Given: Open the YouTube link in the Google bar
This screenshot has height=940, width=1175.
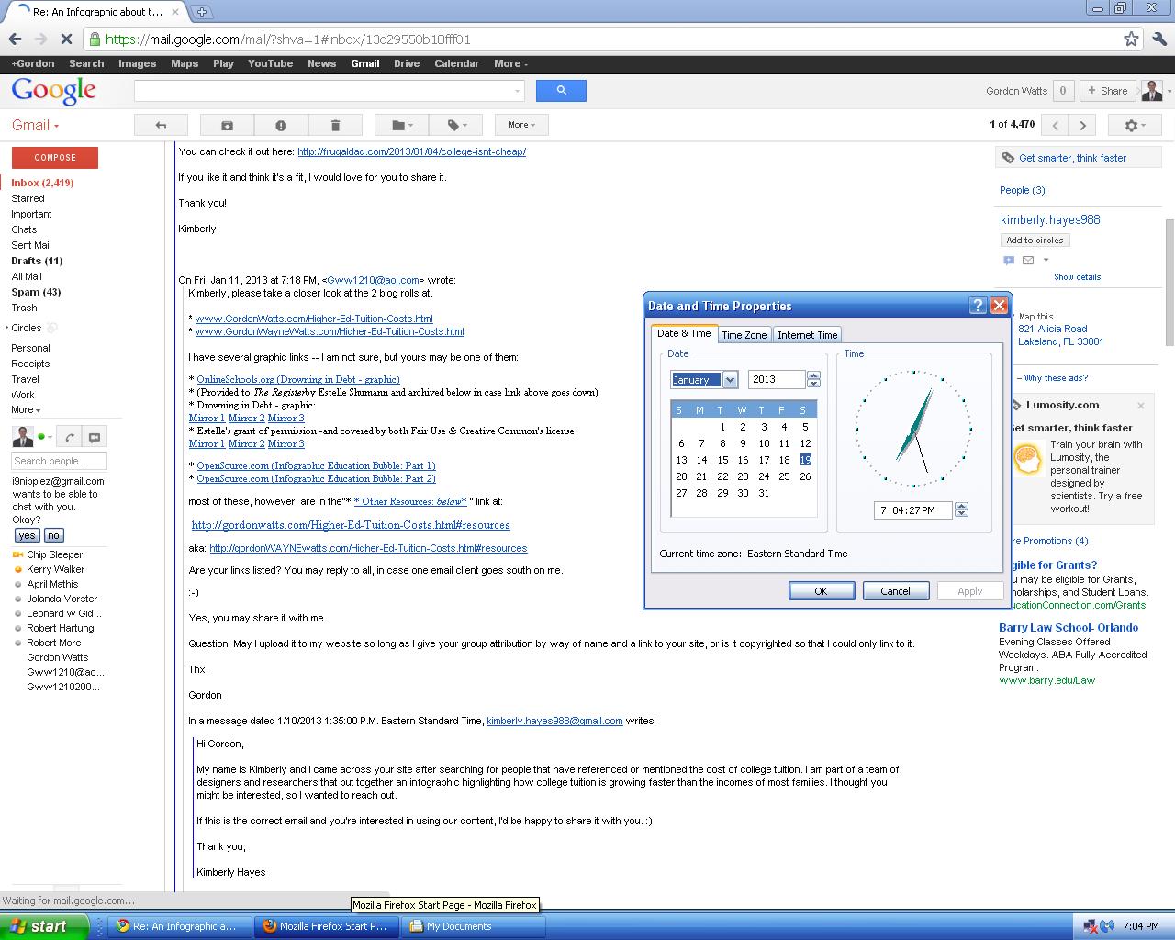Looking at the screenshot, I should pyautogui.click(x=270, y=63).
